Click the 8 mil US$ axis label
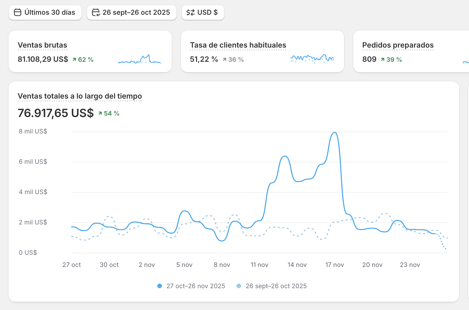This screenshot has width=469, height=310. (33, 131)
